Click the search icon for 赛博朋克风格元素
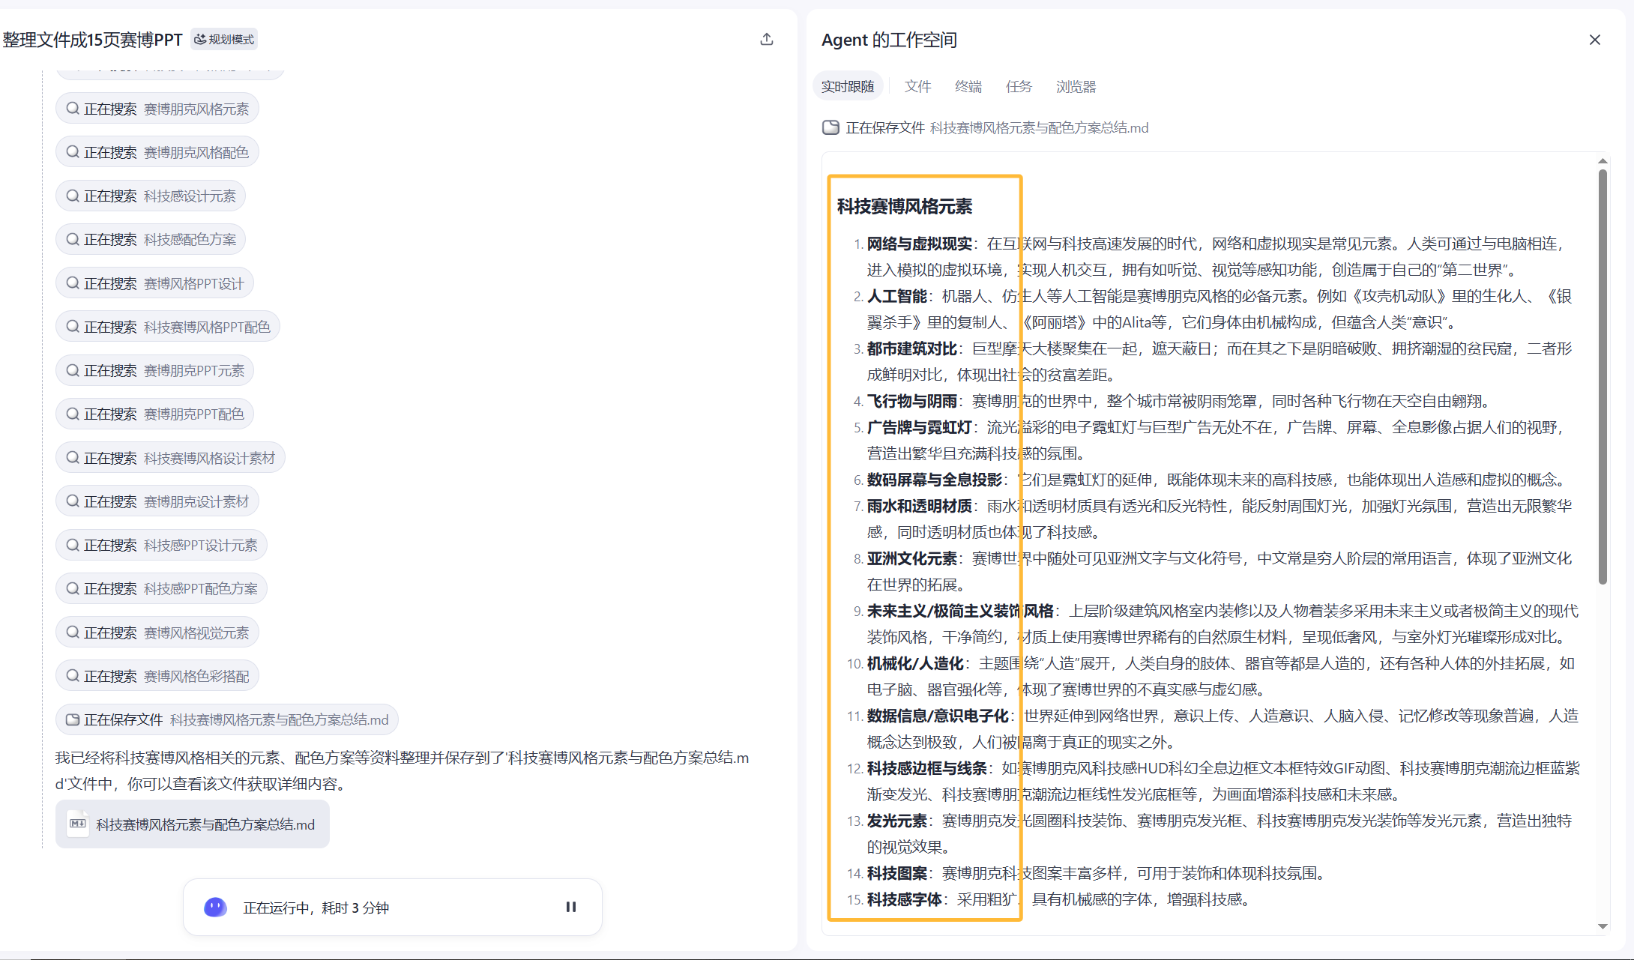 click(x=73, y=109)
